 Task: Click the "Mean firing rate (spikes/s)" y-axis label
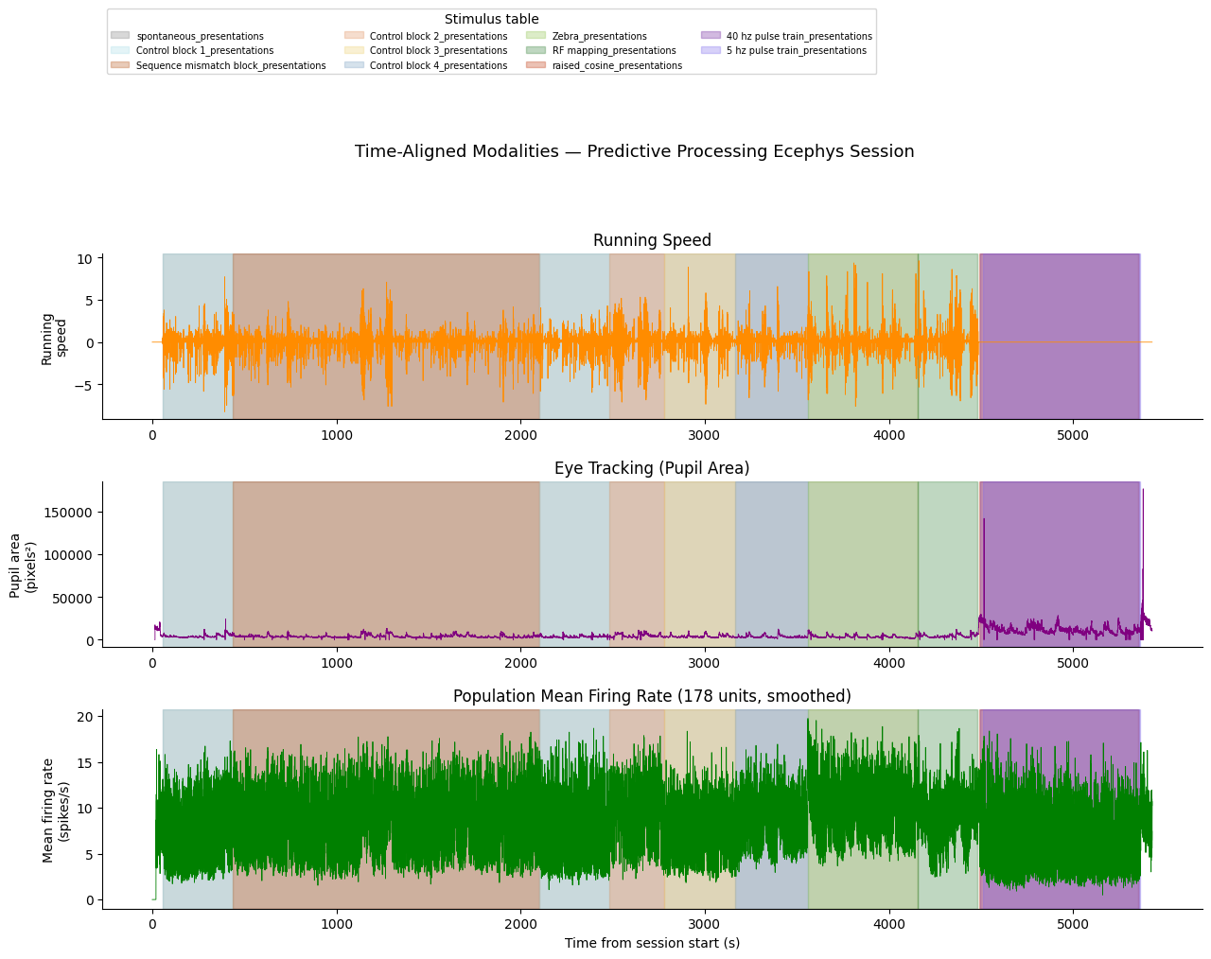point(56,810)
